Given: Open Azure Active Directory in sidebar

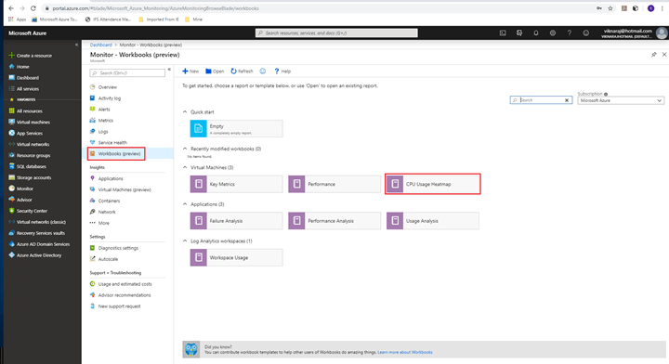Looking at the screenshot, I should 35,255.
